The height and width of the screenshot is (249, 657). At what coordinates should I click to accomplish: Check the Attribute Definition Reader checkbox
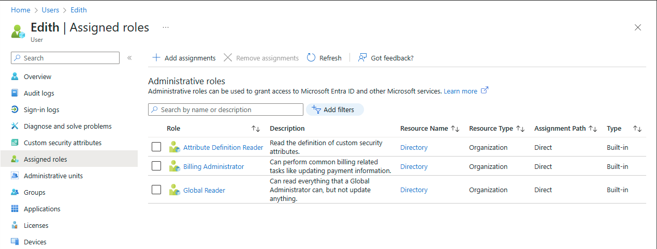point(156,147)
